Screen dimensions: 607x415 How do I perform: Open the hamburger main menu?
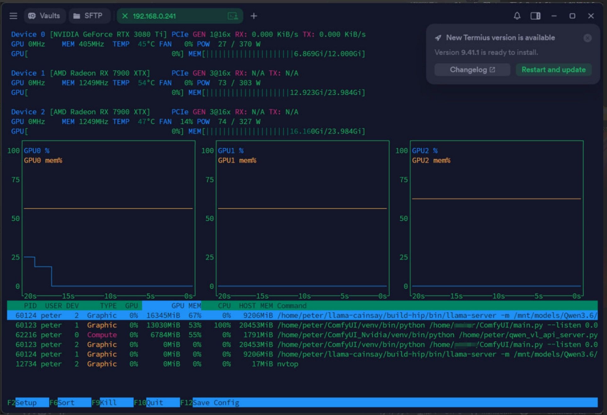tap(13, 16)
